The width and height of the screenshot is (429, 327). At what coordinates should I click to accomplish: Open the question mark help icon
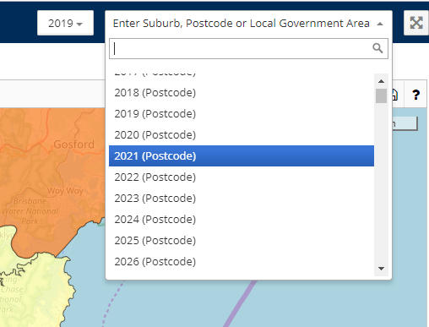tap(415, 95)
